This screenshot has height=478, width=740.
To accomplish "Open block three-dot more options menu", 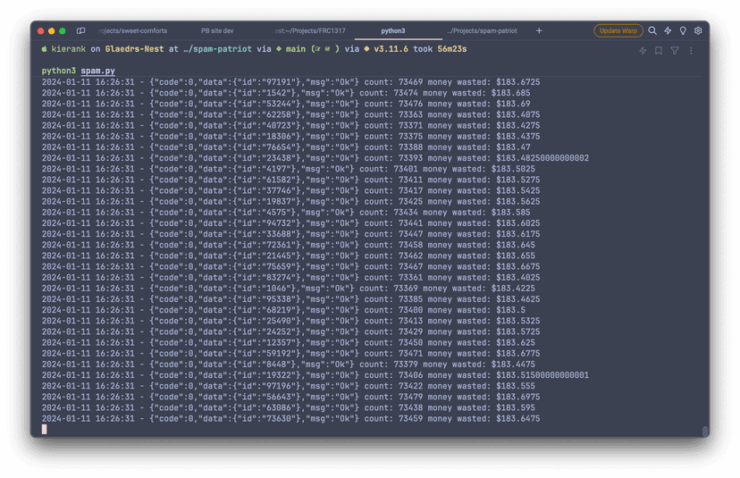I will tap(691, 51).
